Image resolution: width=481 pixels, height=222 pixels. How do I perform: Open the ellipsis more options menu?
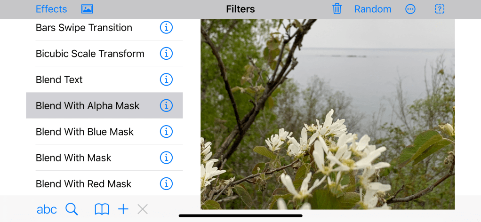tap(410, 9)
